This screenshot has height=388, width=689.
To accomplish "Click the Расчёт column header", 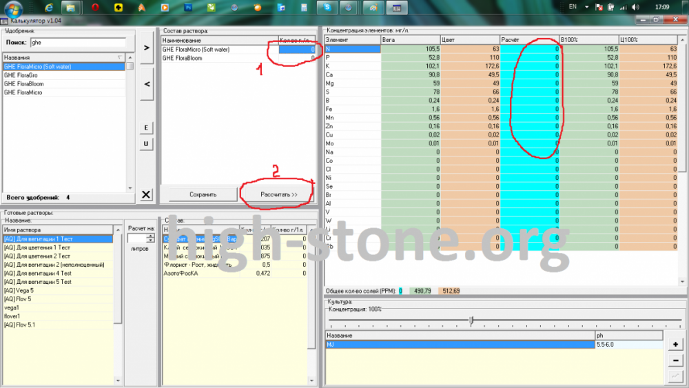I will point(529,40).
